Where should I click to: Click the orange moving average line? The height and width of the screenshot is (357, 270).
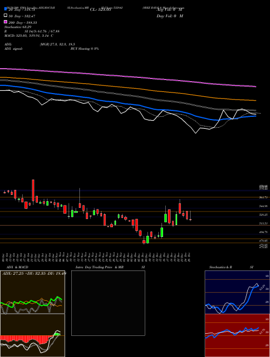click(127, 87)
